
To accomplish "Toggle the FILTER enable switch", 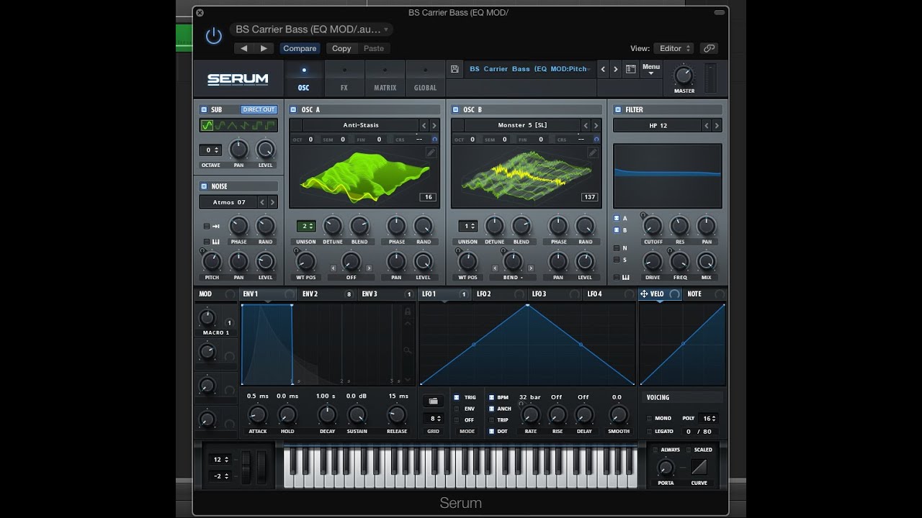I will [x=618, y=109].
